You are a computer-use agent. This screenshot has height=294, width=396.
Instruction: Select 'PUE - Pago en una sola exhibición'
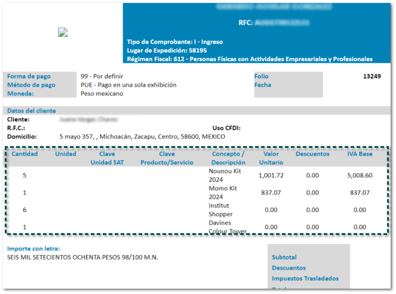(x=128, y=85)
